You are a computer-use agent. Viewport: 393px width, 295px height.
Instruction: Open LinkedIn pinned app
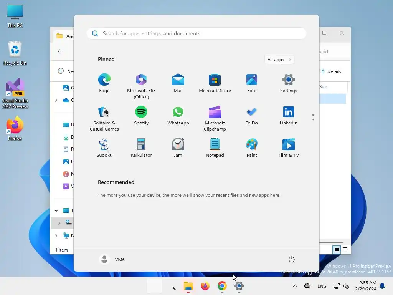[x=289, y=116]
